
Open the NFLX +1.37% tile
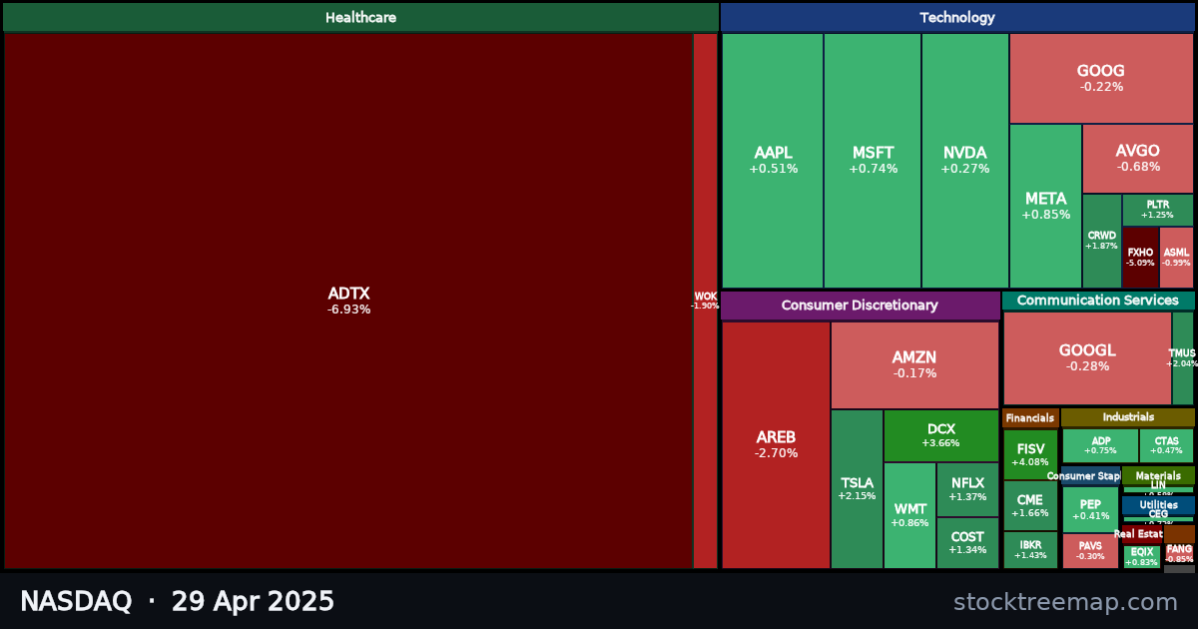pyautogui.click(x=967, y=489)
